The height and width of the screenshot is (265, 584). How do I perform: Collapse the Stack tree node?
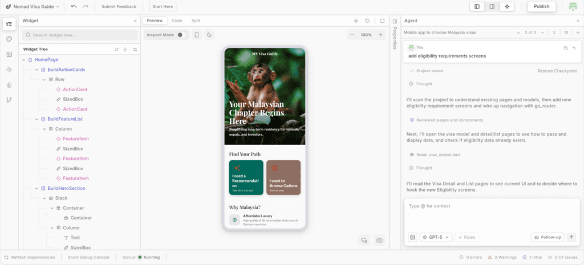(44, 198)
